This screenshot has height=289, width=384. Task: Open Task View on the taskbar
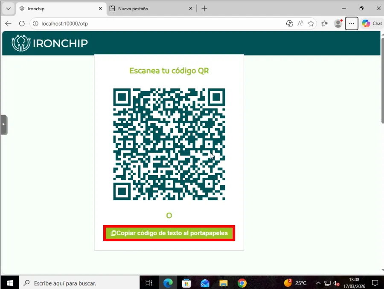click(x=148, y=283)
